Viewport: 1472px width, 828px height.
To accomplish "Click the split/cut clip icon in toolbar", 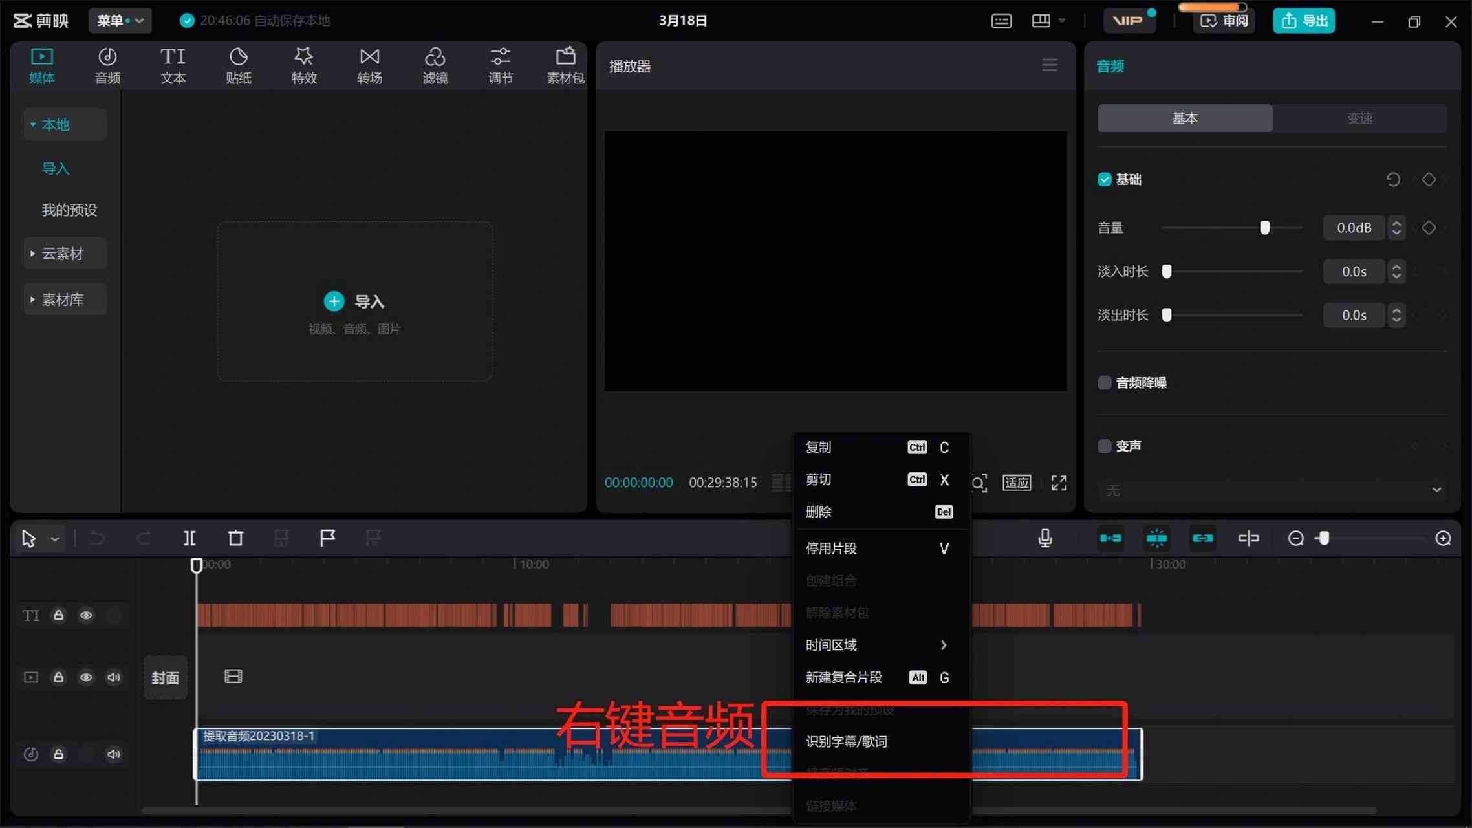I will point(189,537).
